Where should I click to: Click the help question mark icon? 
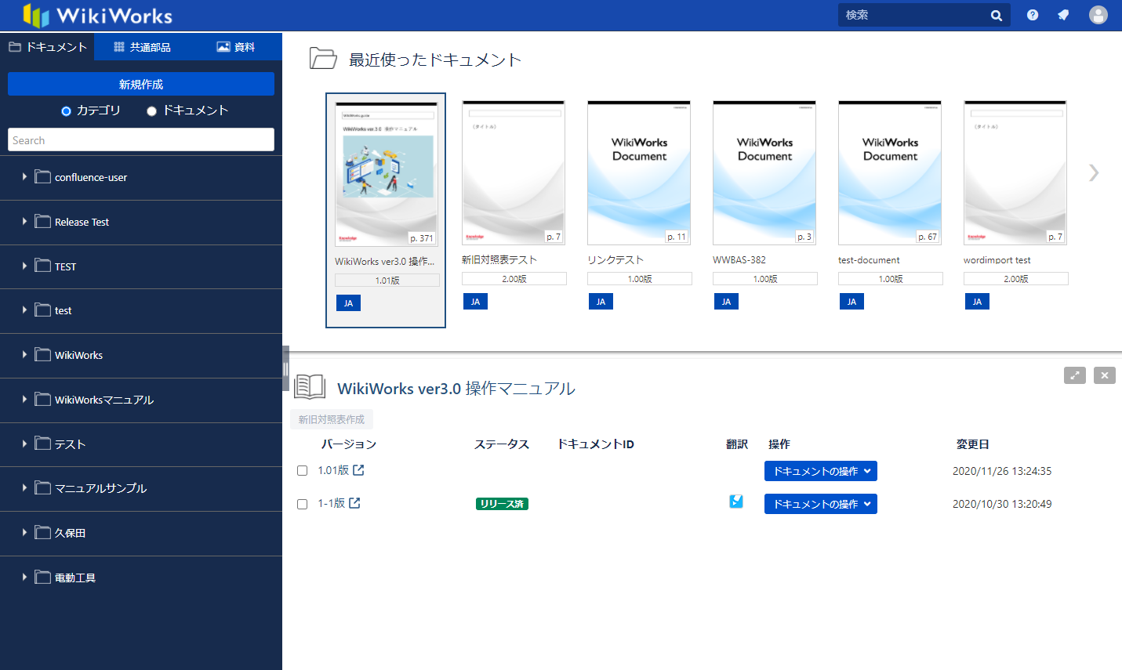1033,15
